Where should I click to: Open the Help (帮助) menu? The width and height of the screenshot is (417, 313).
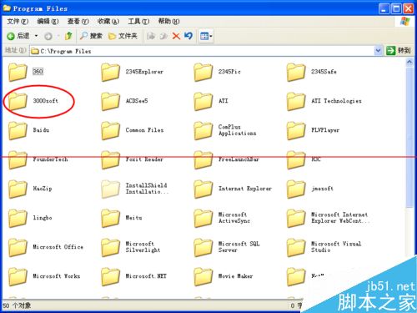168,21
